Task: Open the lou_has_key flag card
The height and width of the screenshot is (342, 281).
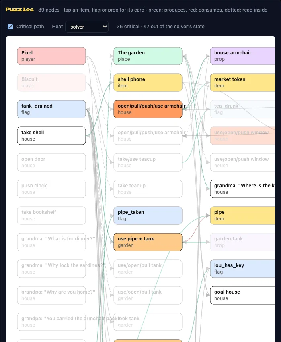Action: 242,269
